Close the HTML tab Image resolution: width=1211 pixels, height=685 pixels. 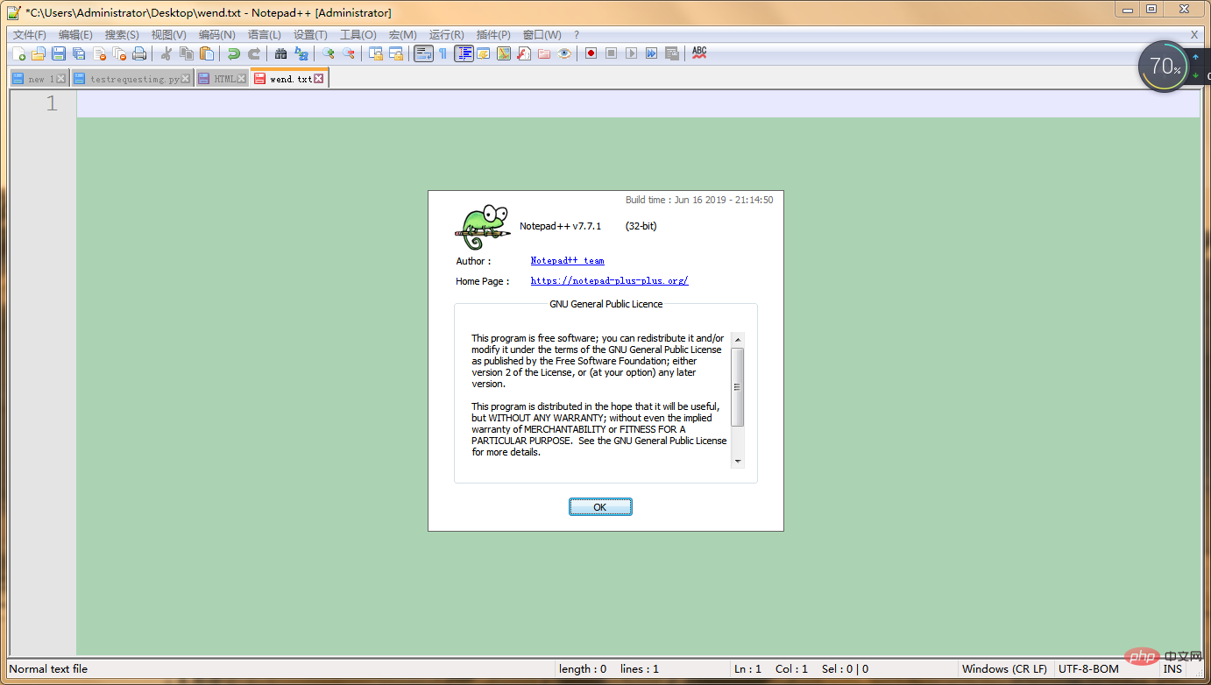[241, 79]
